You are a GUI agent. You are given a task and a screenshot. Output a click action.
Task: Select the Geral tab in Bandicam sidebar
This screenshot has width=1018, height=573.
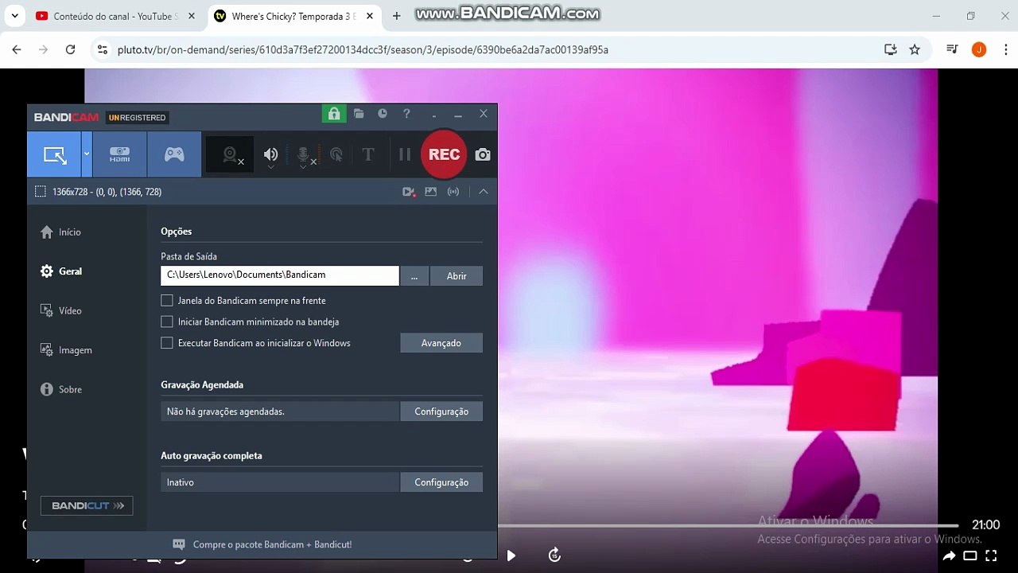pos(61,271)
